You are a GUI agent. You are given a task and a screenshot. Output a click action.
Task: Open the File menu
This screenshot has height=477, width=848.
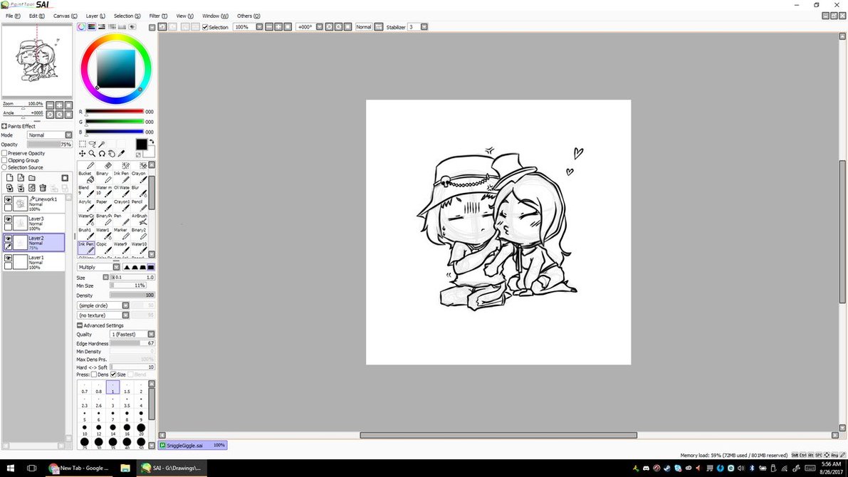12,16
